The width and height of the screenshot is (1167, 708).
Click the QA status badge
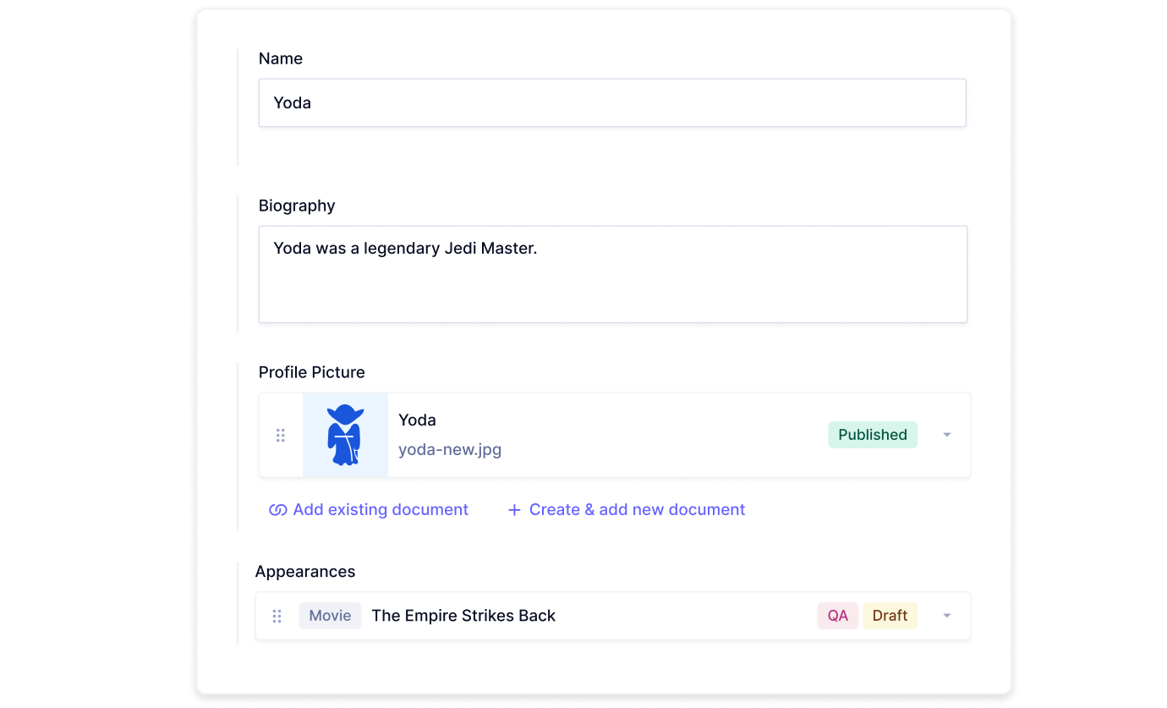point(837,616)
